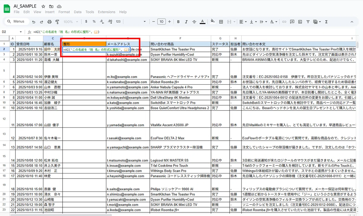Open the fill color picker
Viewport: 363px width, 216px height.
213,22
